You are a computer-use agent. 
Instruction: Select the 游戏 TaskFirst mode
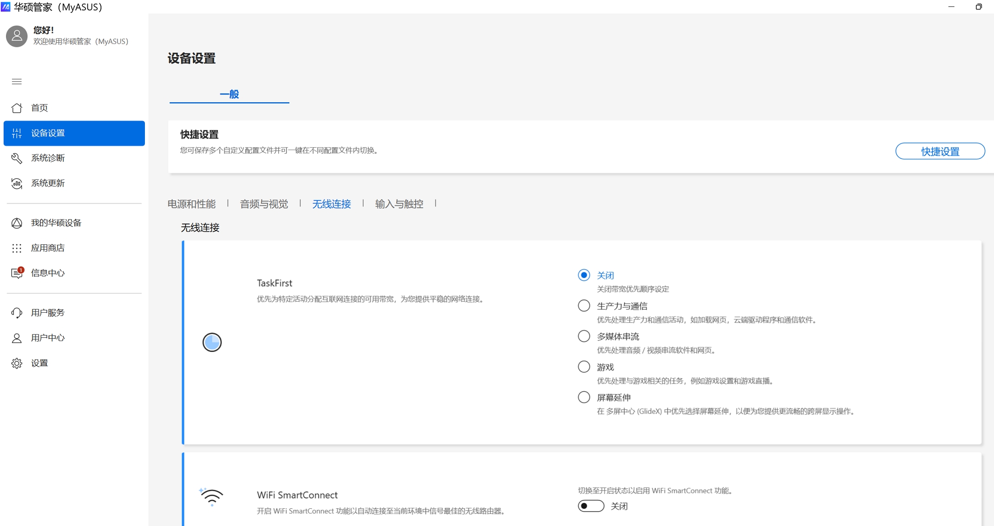(x=584, y=367)
